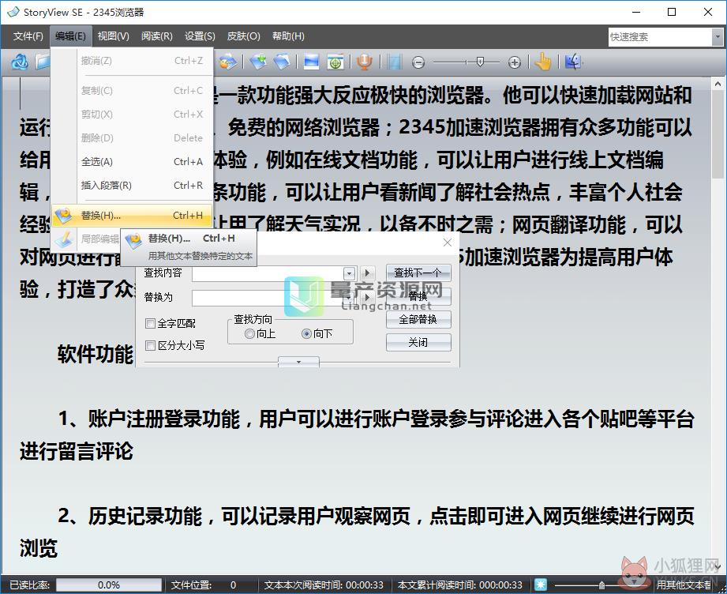Screen dimensions: 727x594
Task: Click the asterisk icon in status bar
Action: 540,585
